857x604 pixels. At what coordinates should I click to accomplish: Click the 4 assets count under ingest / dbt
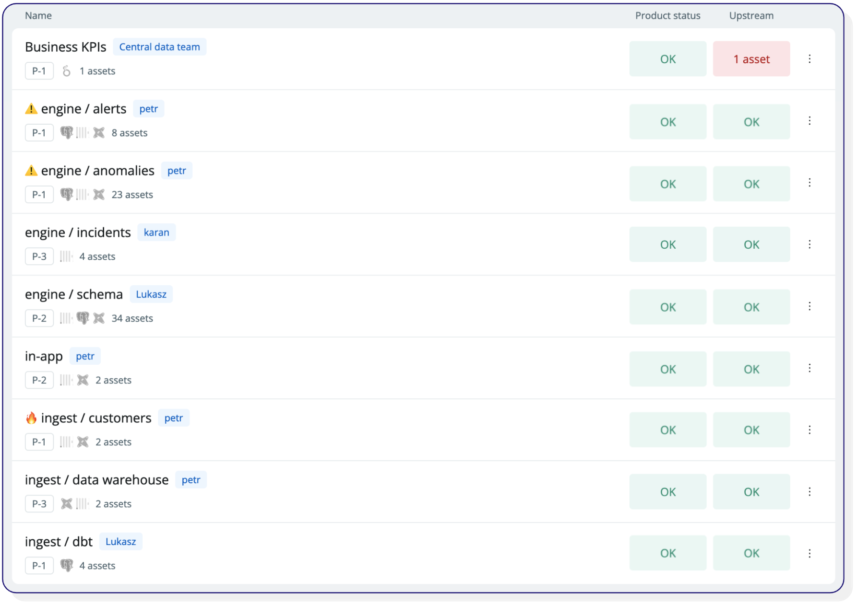pyautogui.click(x=97, y=566)
